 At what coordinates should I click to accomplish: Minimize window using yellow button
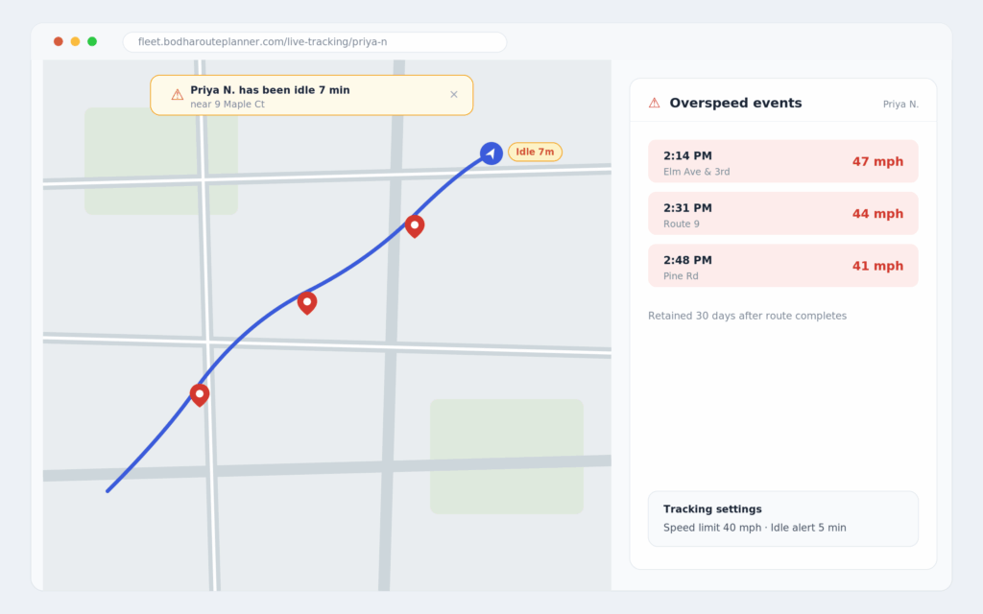[x=75, y=41]
